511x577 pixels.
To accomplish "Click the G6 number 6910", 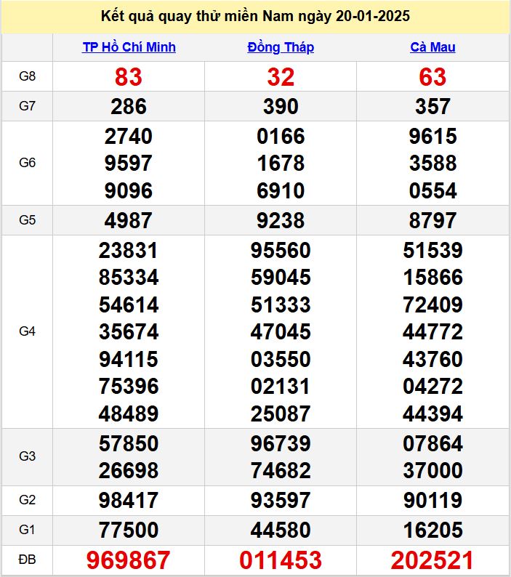I will [281, 190].
